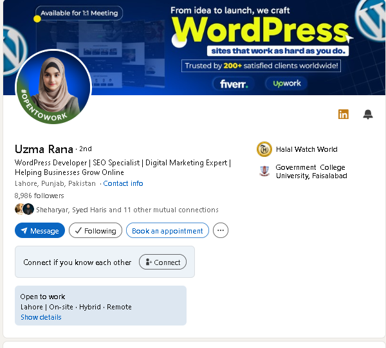386x348 pixels.
Task: Open the mutual connections list text
Action: (127, 210)
